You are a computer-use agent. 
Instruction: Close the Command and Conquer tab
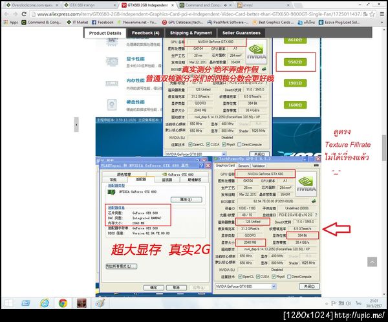(230, 5)
